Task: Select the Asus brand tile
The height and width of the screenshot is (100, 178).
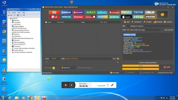Action: pos(150,12)
